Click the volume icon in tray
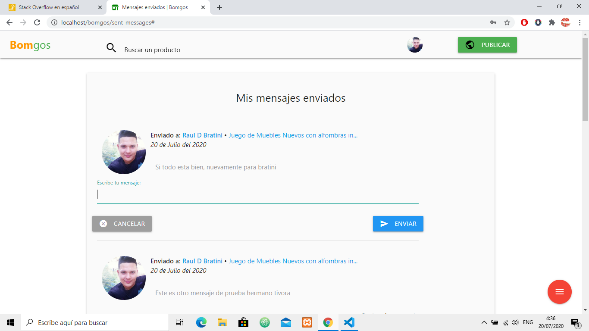 tap(515, 322)
